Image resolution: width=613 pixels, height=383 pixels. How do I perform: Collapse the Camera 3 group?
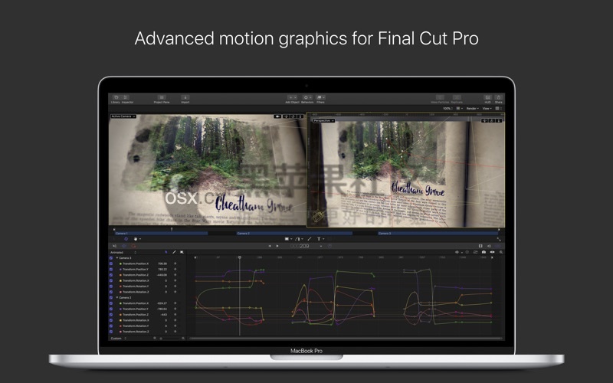[117, 258]
